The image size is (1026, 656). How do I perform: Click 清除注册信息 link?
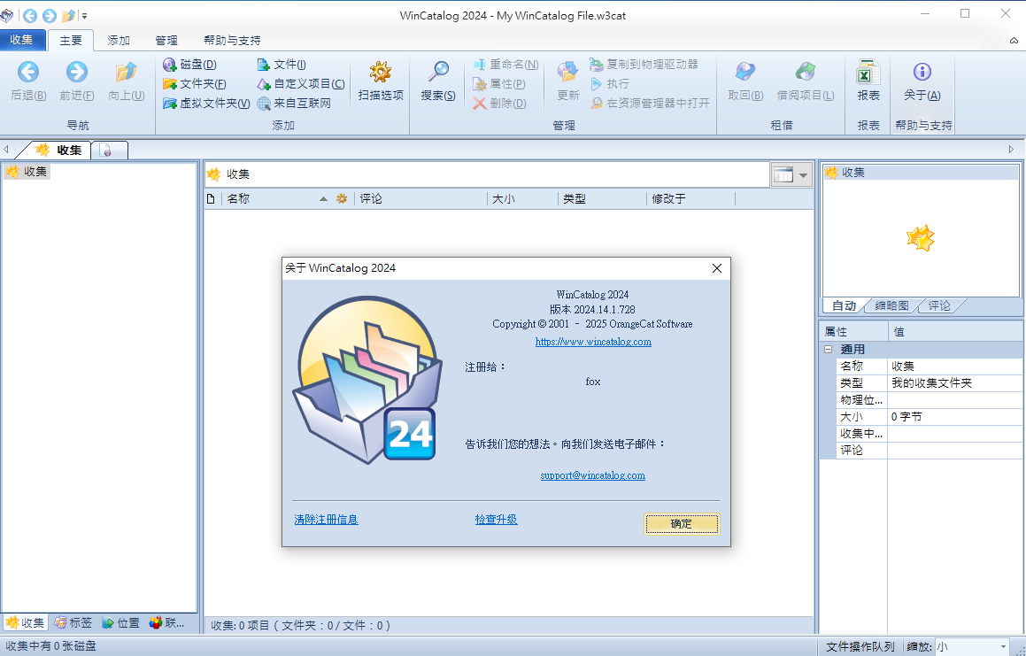(326, 520)
